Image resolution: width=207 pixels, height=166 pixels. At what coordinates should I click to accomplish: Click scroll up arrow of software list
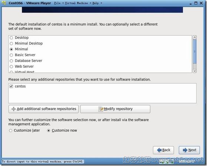tap(194, 37)
